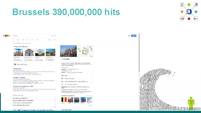Click the Brussels travel guide compass icon
Viewport: 201px width, 113px height.
[x=15, y=64]
